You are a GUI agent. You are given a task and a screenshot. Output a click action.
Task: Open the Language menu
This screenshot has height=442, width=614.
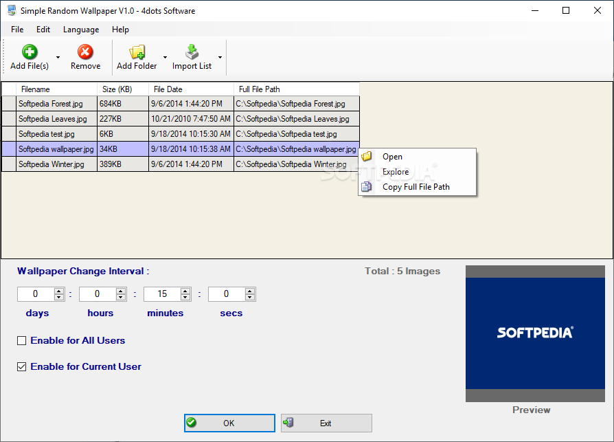[x=81, y=30]
